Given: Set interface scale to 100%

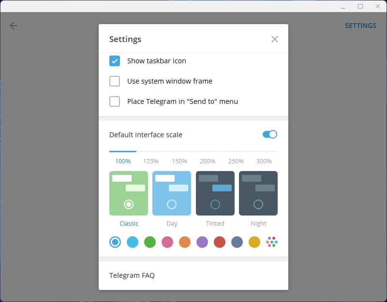Looking at the screenshot, I should (123, 161).
